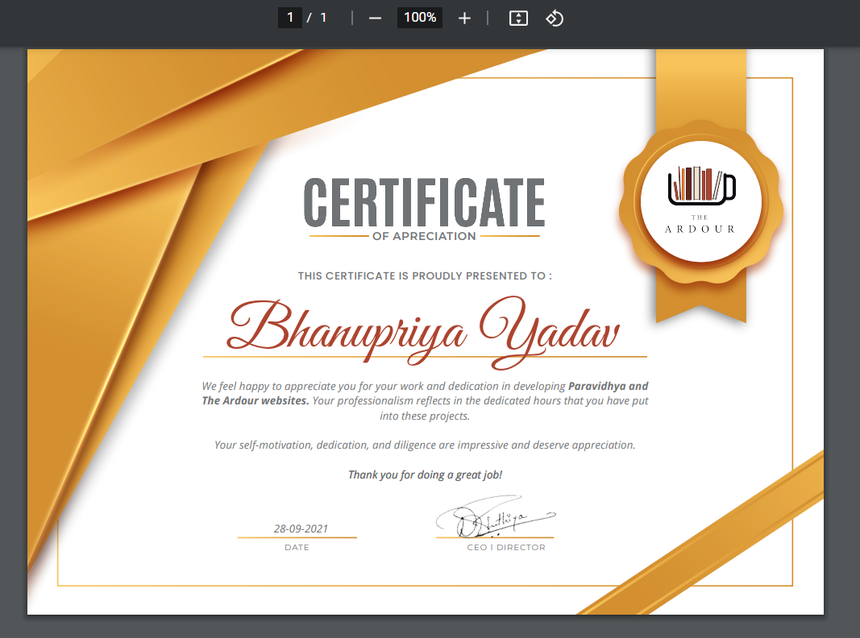Viewport: 860px width, 638px height.
Task: Click the CEO | DIRECTOR signature
Action: point(495,513)
